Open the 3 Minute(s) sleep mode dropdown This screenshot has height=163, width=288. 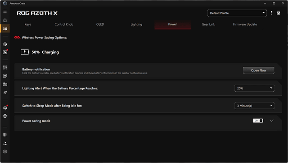click(254, 106)
